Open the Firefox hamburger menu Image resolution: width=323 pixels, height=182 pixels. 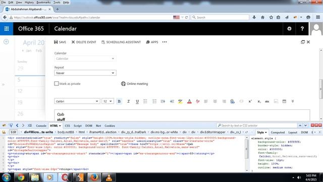click(x=318, y=17)
